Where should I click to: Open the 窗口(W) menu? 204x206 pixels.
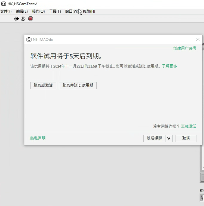pyautogui.click(x=71, y=11)
